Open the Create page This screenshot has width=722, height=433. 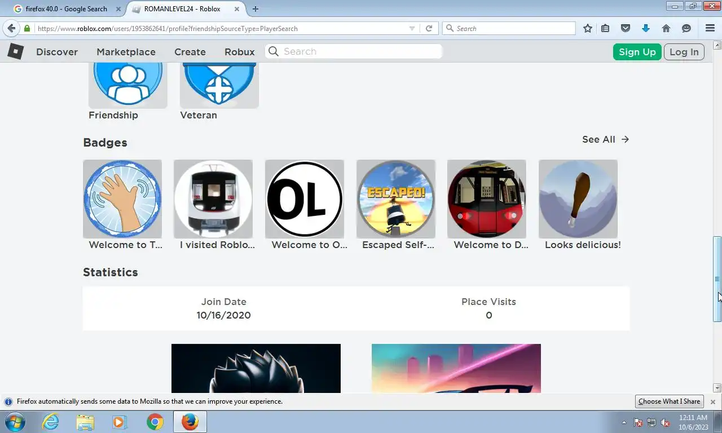190,52
